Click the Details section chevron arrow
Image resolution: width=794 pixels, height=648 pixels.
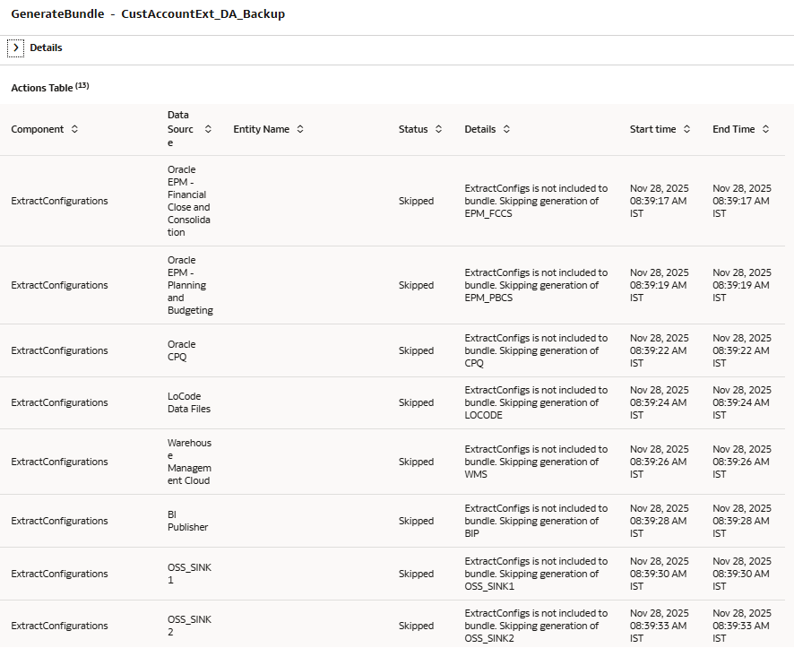(15, 48)
